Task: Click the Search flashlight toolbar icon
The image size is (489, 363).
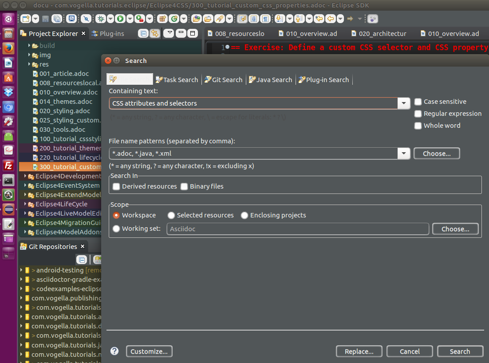Action: click(220, 19)
